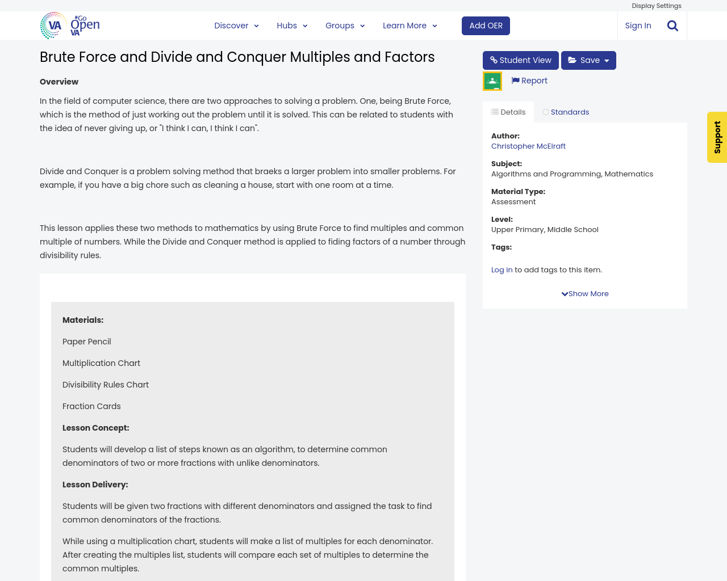The image size is (727, 581).
Task: Open Display Settings at top right
Action: pyautogui.click(x=657, y=5)
